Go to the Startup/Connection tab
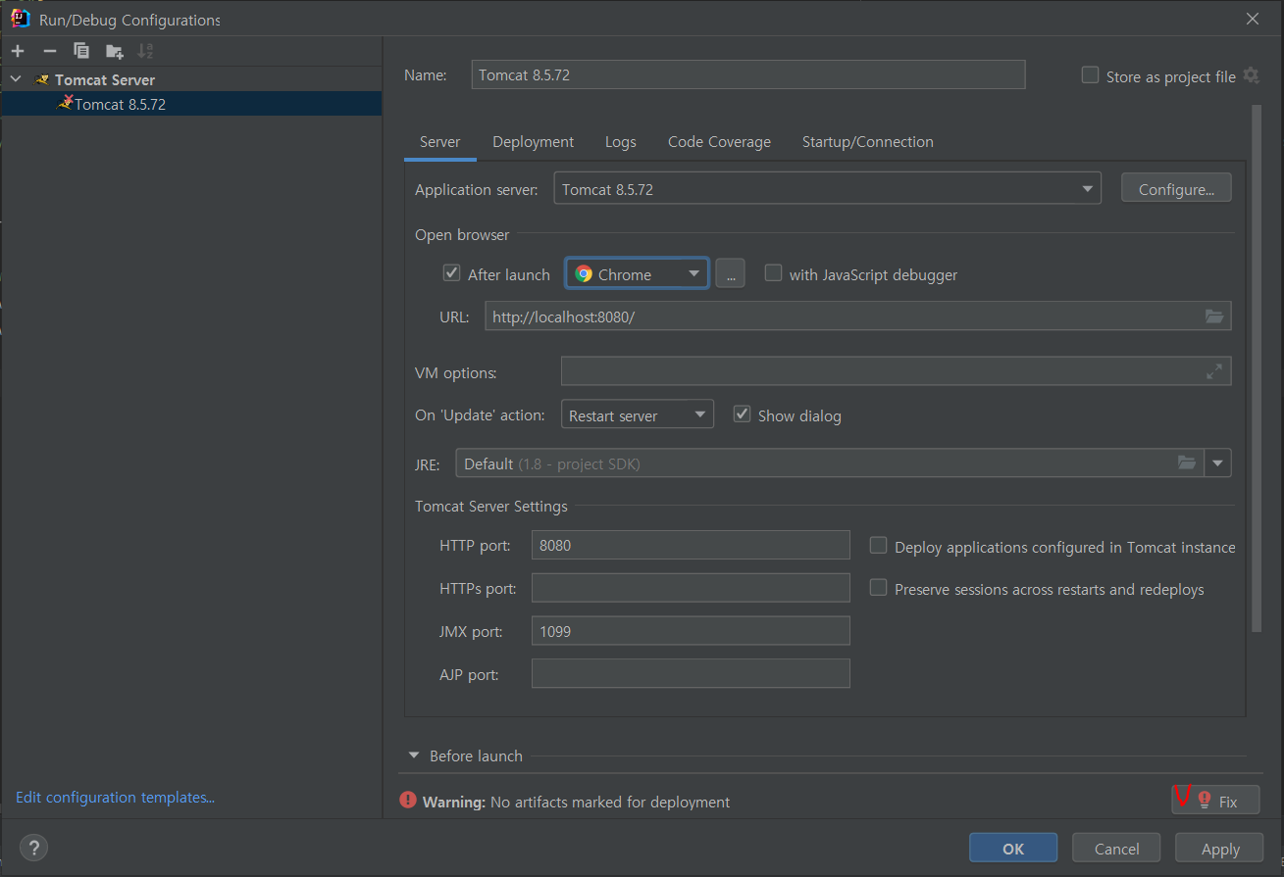Viewport: 1284px width, 877px height. 867,142
